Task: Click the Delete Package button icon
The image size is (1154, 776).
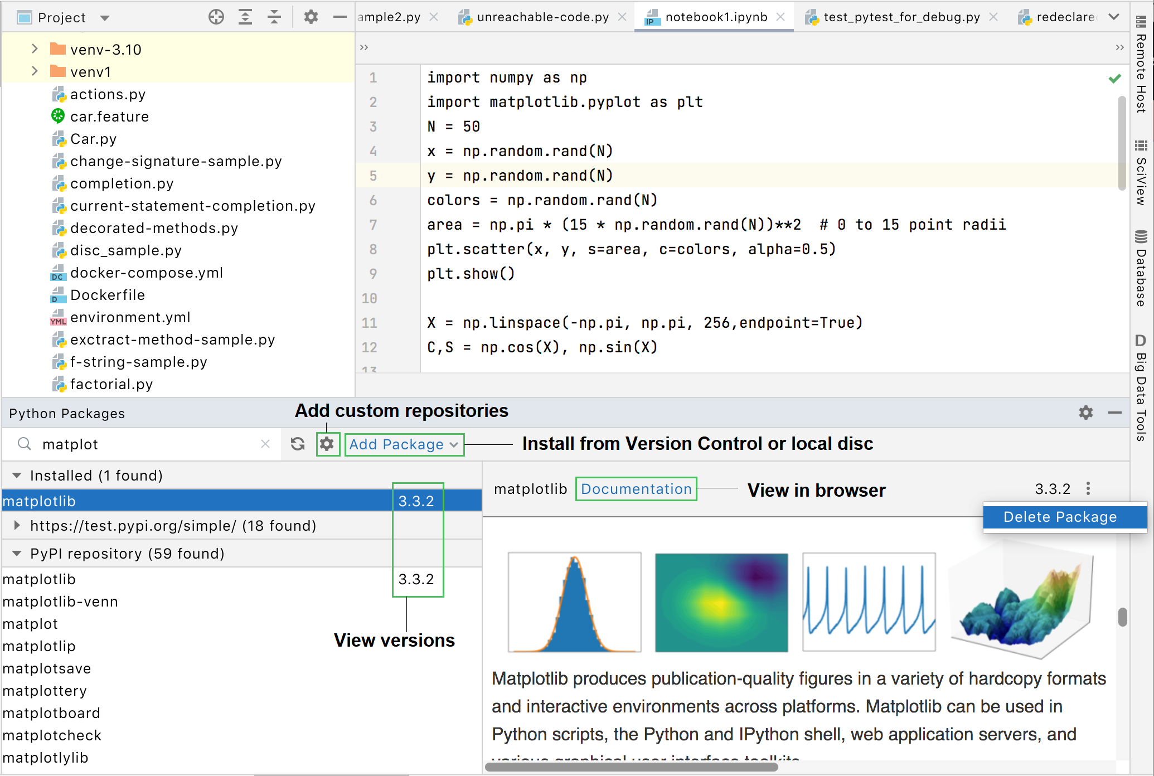Action: (x=1059, y=516)
